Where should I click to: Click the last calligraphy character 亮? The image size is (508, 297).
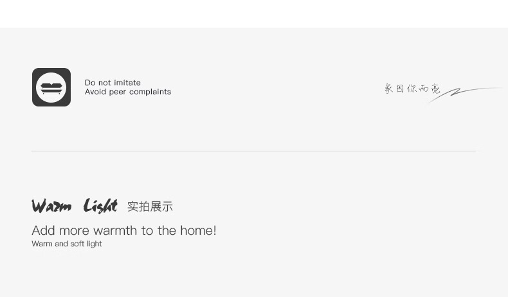436,89
